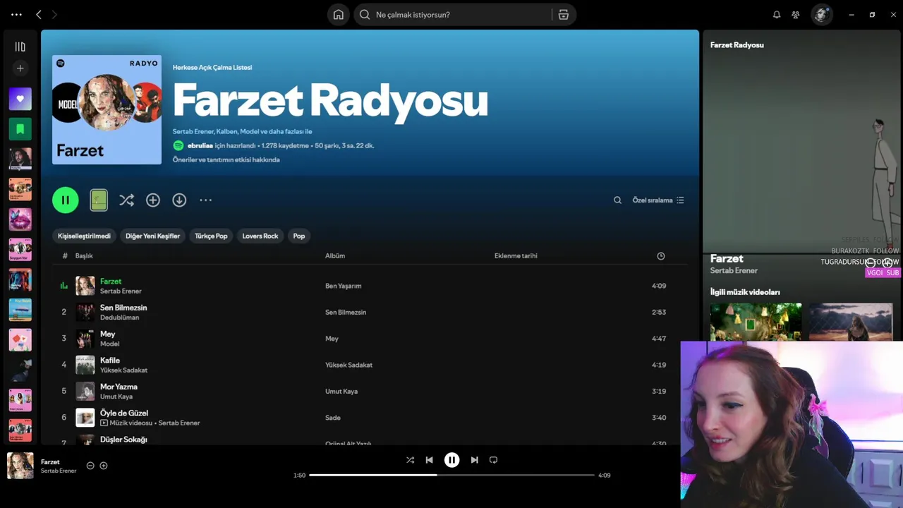The width and height of the screenshot is (903, 508).
Task: Open the user profile avatar
Action: pyautogui.click(x=820, y=15)
